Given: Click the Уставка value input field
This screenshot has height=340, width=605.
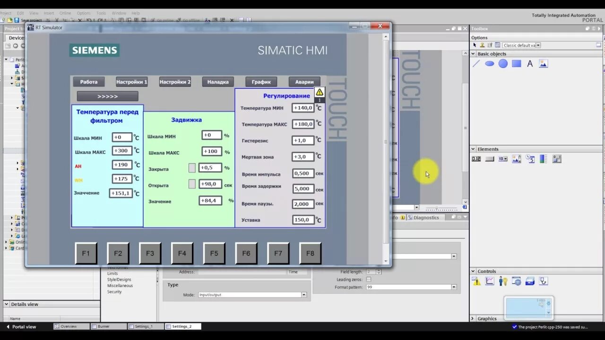Looking at the screenshot, I should click(x=303, y=220).
